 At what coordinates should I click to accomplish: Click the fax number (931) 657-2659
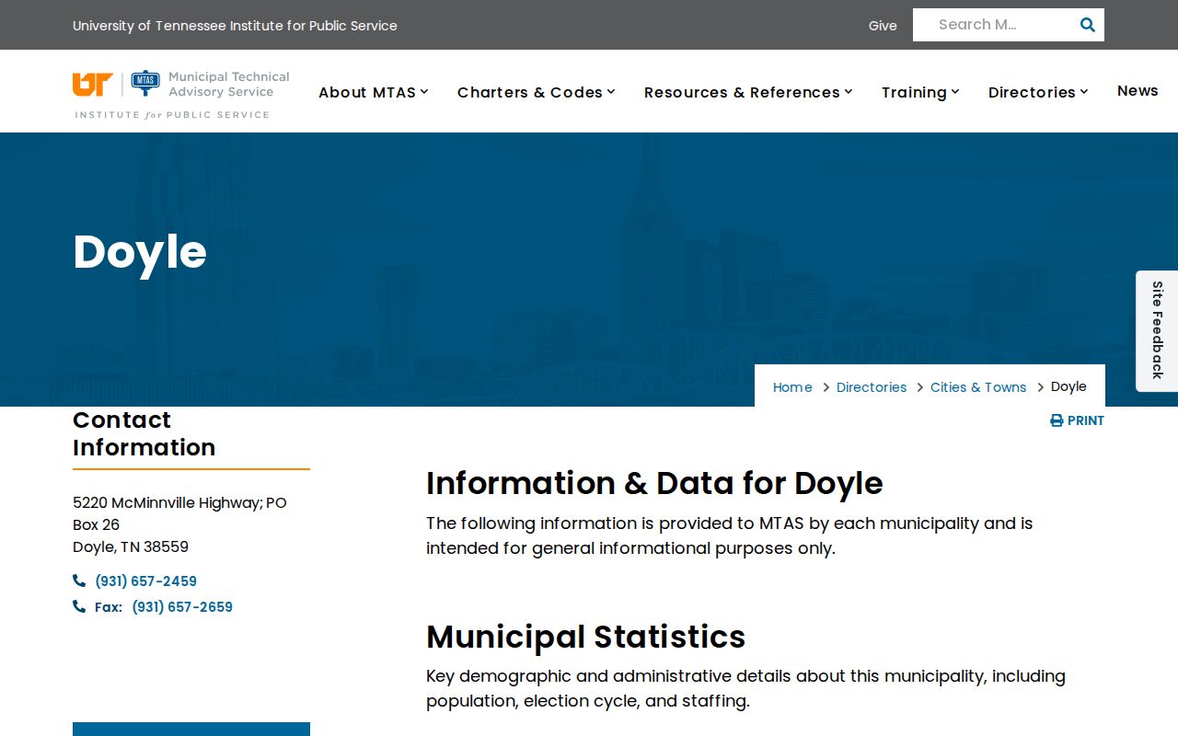point(182,607)
